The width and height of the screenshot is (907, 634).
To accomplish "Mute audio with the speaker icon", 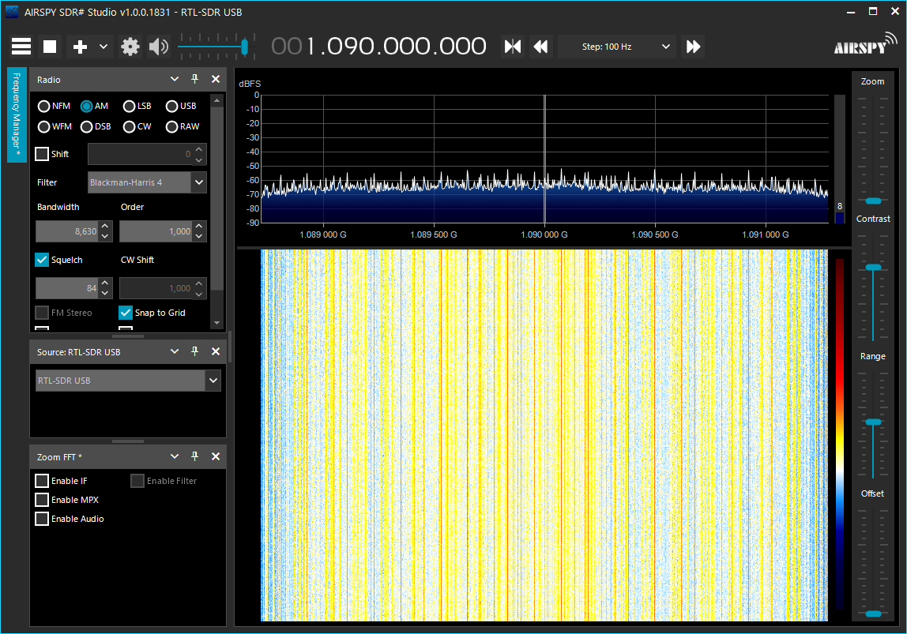I will point(158,47).
